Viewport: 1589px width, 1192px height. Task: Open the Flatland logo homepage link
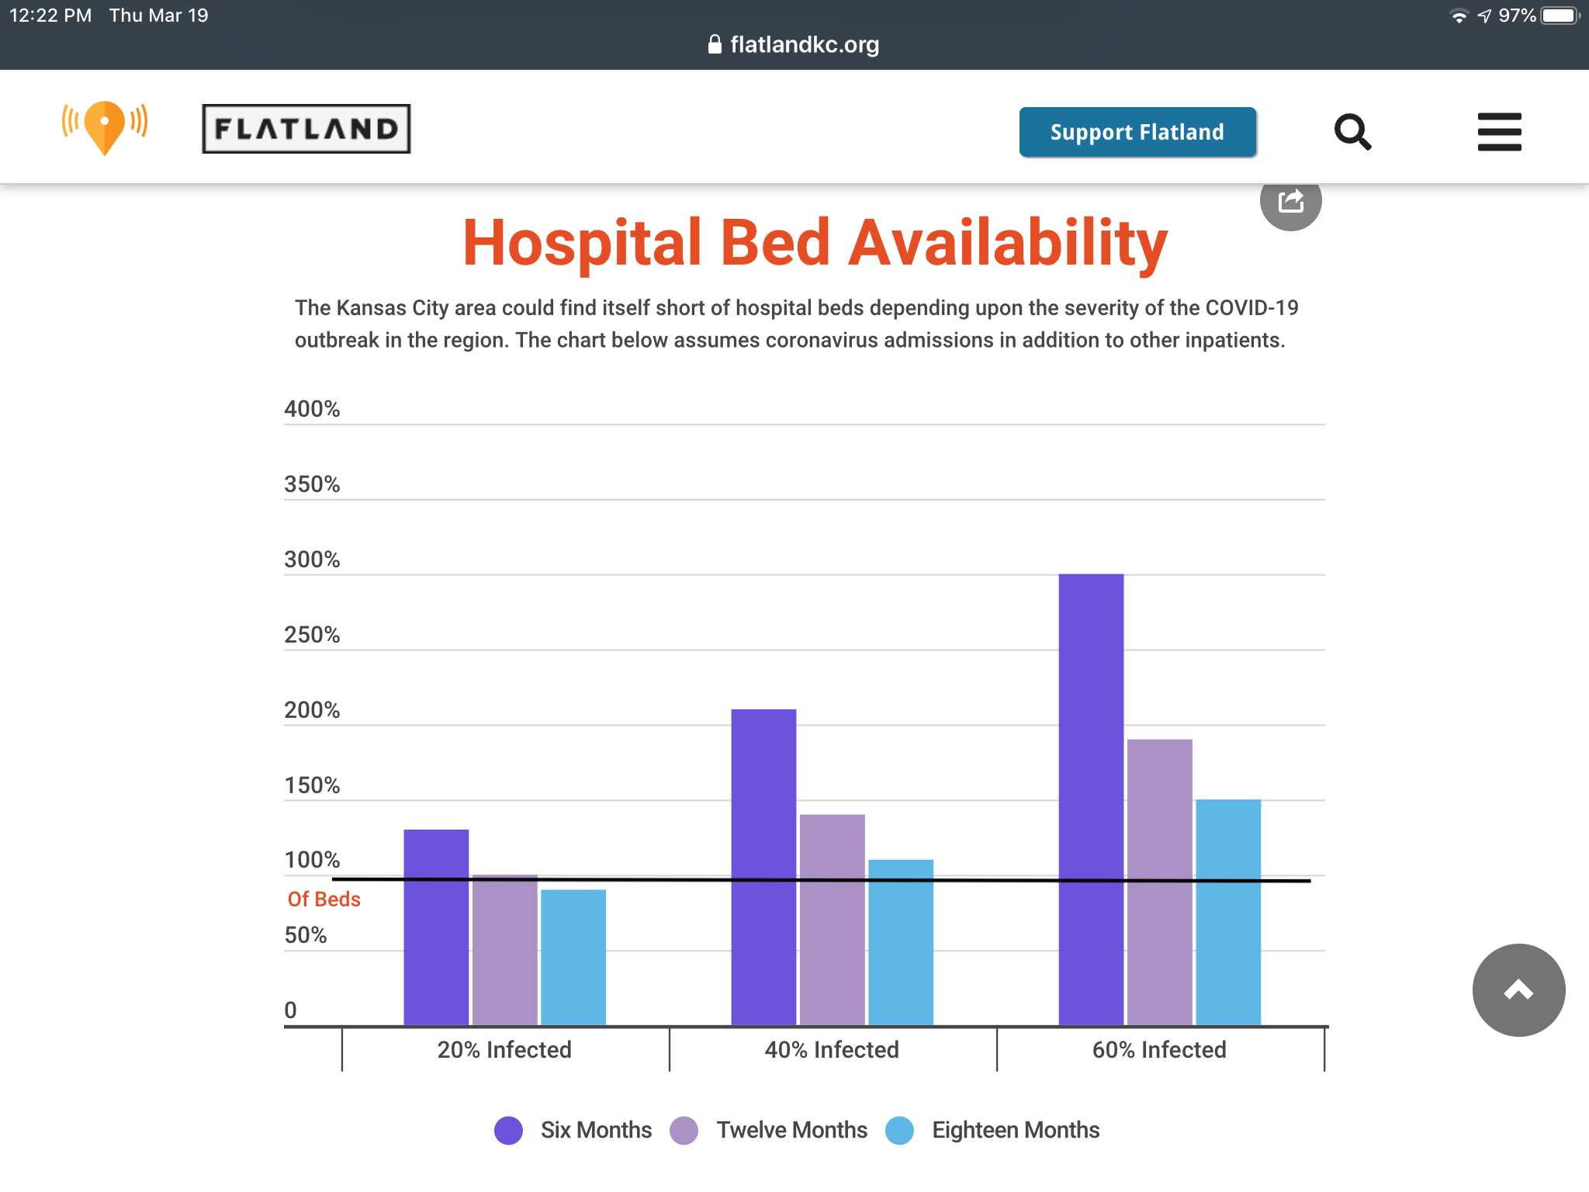click(306, 129)
